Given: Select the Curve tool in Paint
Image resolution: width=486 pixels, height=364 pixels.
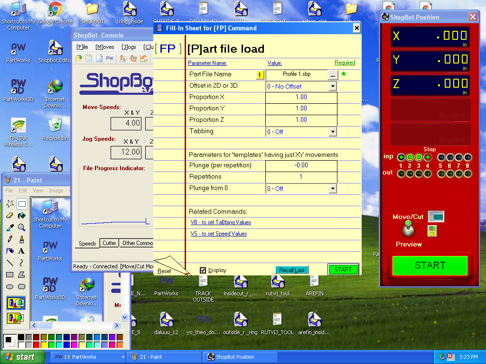Looking at the screenshot, I should click(22, 263).
